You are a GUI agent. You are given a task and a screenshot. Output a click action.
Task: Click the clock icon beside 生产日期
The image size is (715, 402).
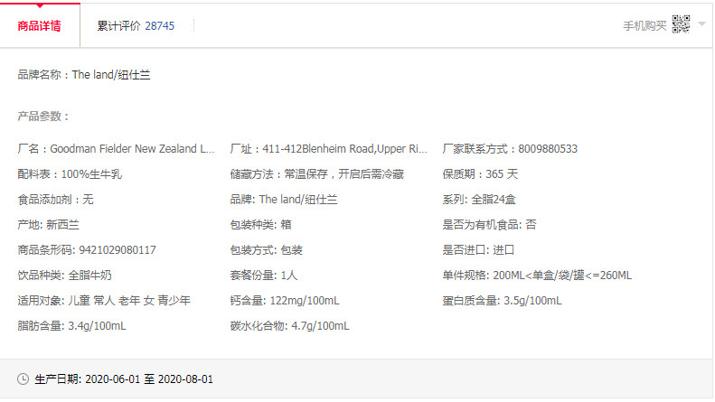click(x=24, y=379)
